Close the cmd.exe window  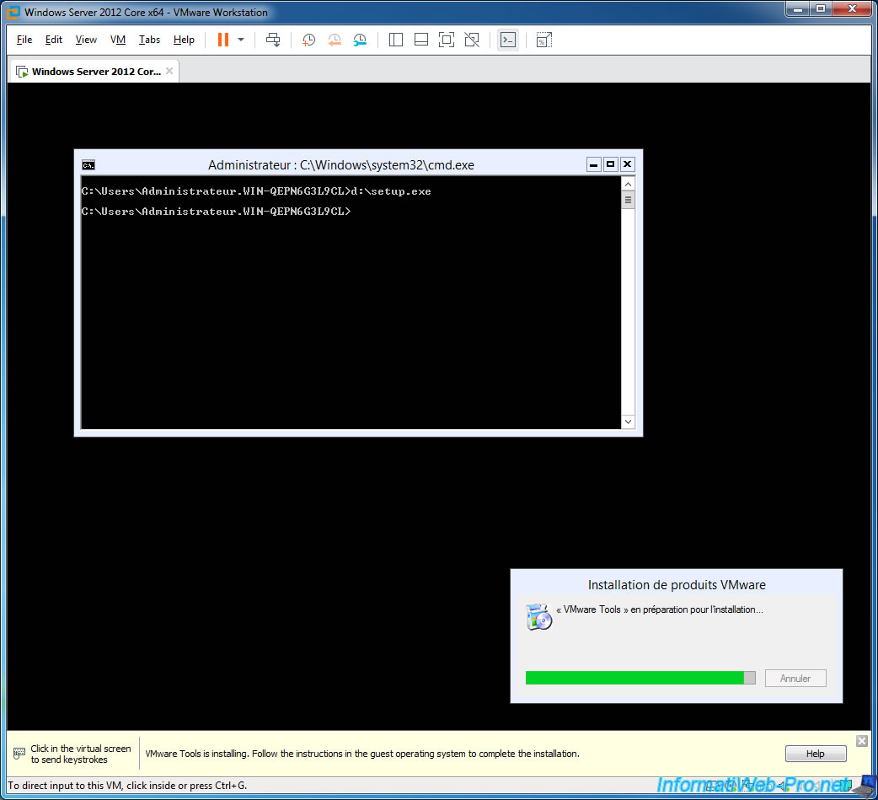point(627,164)
